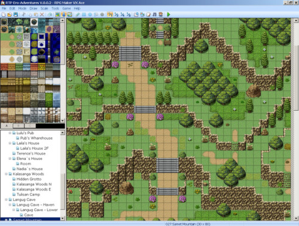Start playtest with the green play icon
This screenshot has width=299, height=226.
(169, 14)
